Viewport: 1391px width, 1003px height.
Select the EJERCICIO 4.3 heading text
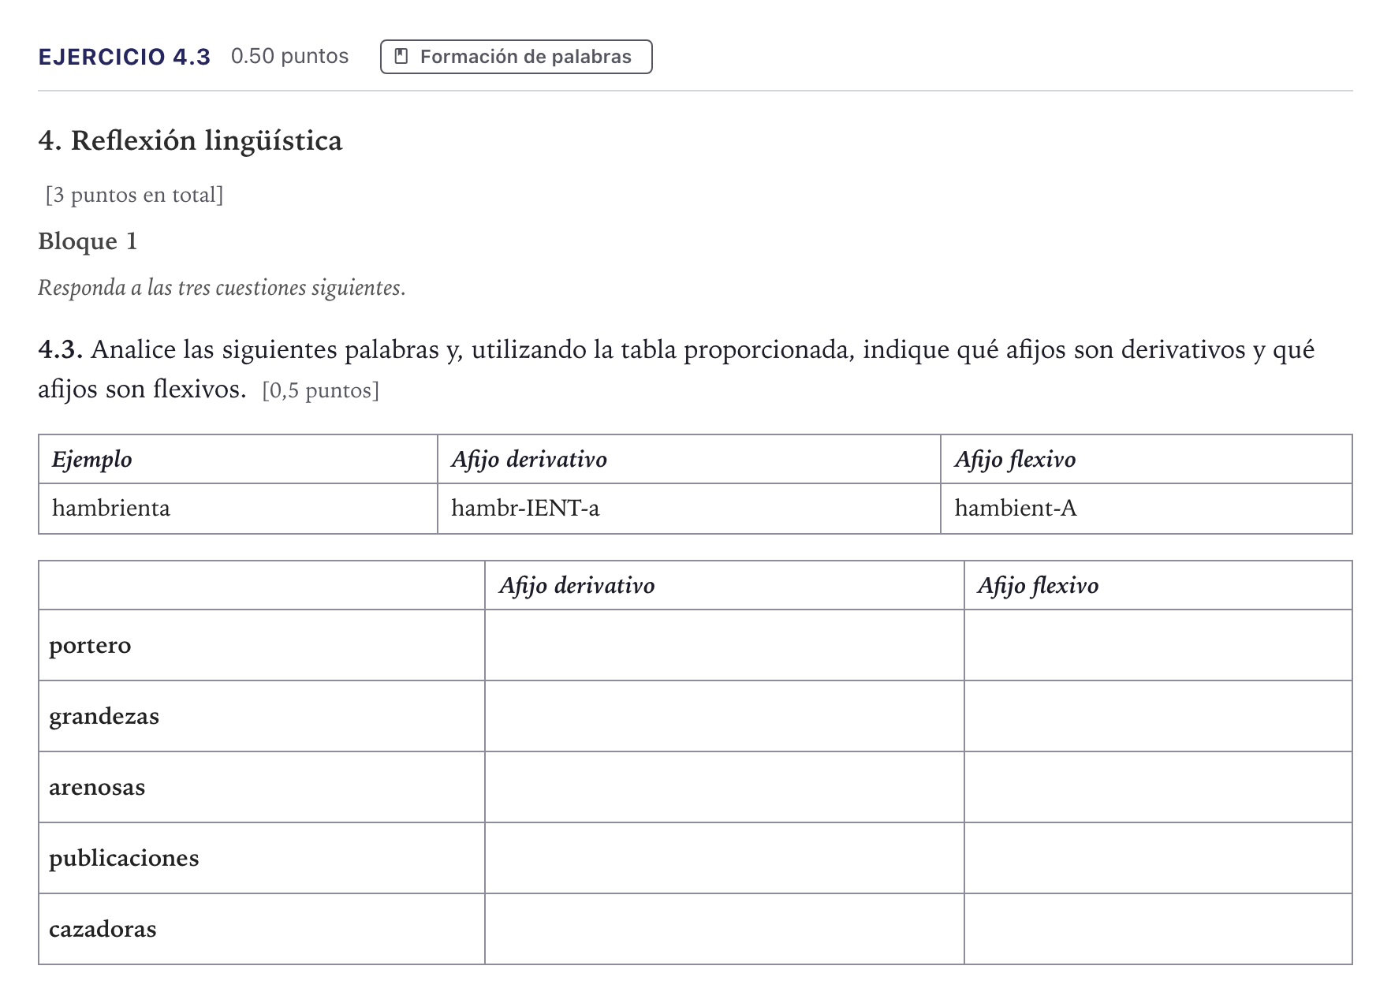(125, 57)
